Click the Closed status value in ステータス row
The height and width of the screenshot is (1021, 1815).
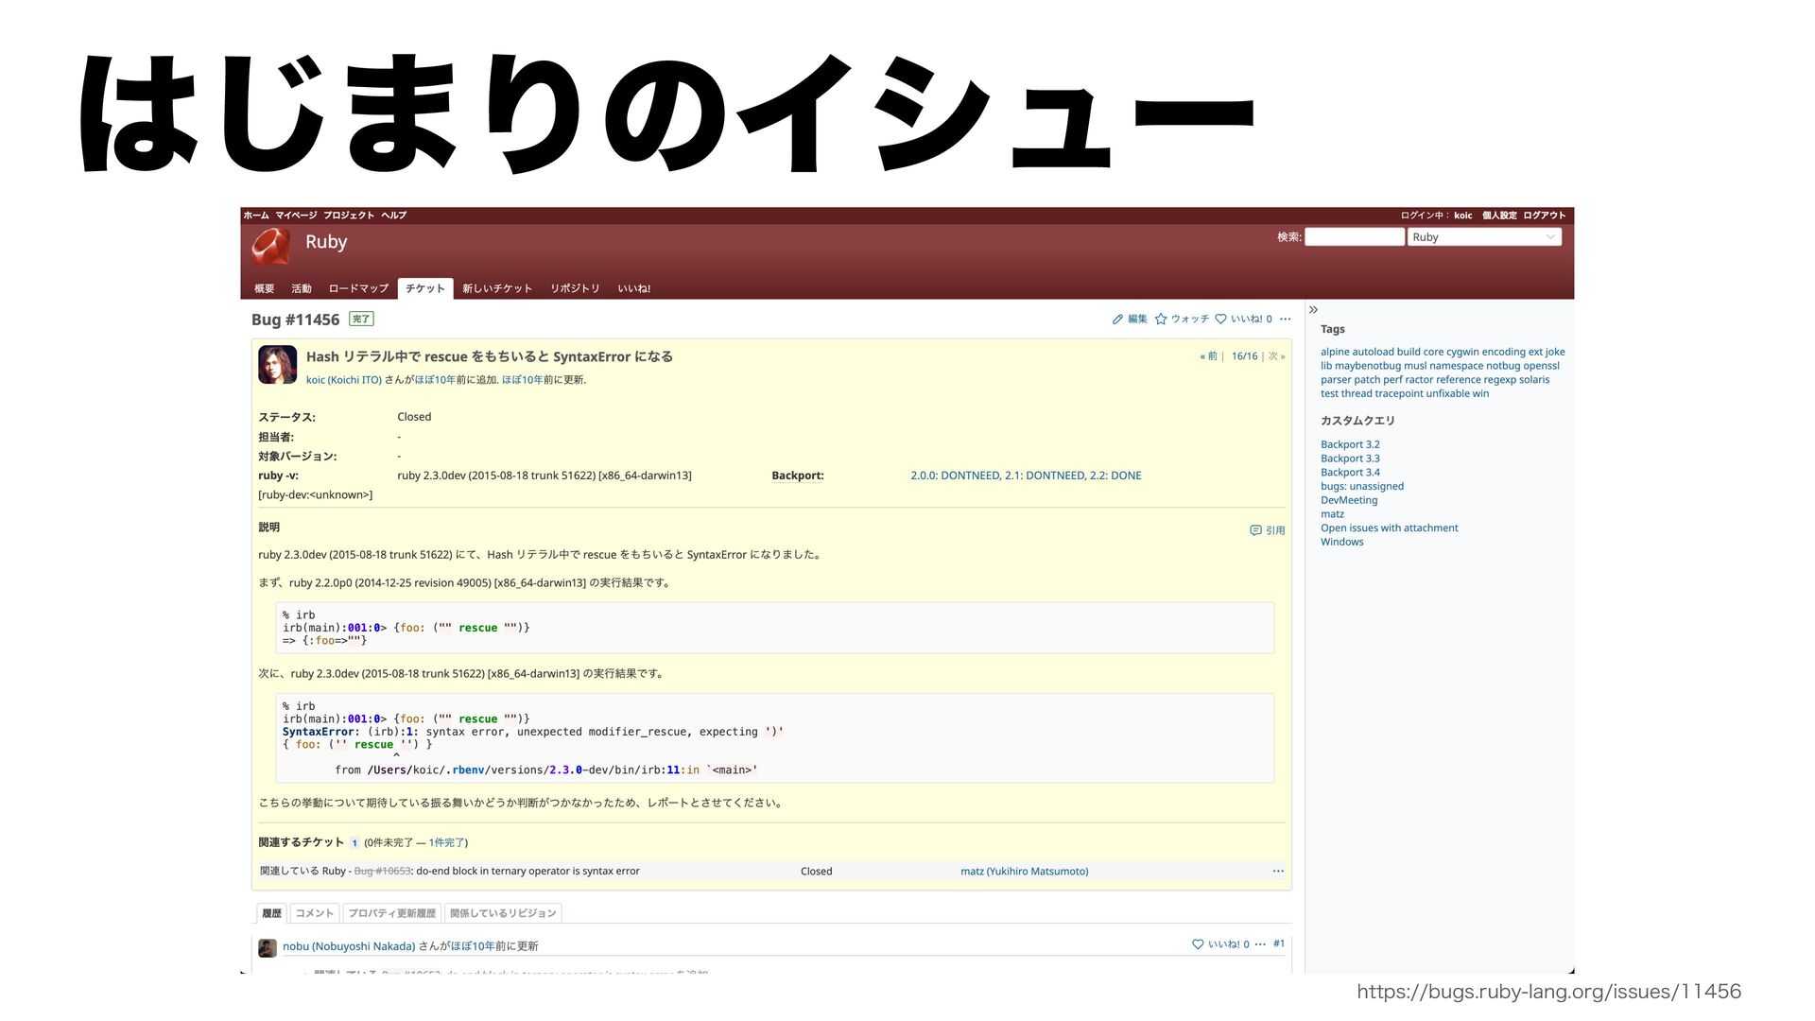click(x=414, y=417)
